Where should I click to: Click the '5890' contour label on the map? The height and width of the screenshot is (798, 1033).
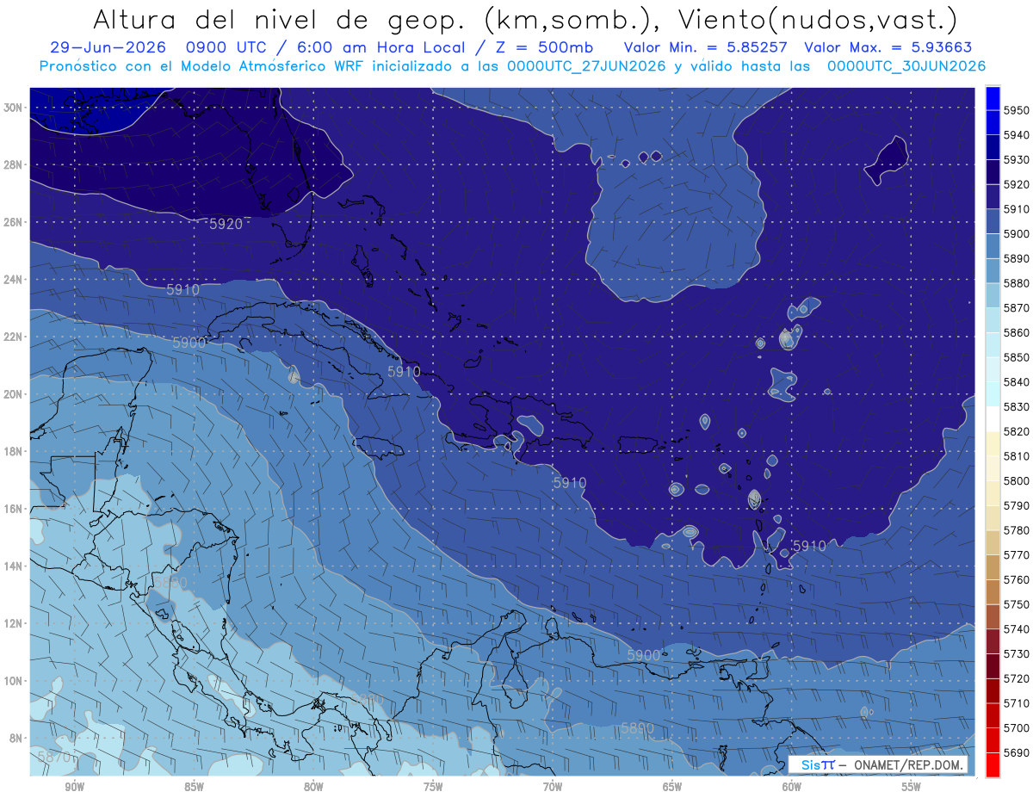pos(638,728)
